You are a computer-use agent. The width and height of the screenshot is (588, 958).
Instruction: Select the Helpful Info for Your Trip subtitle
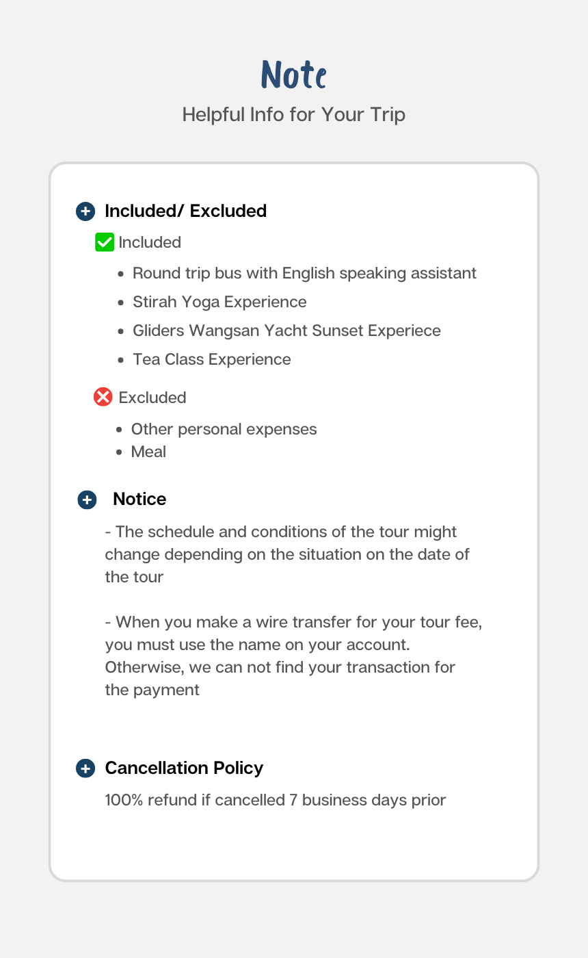tap(294, 114)
